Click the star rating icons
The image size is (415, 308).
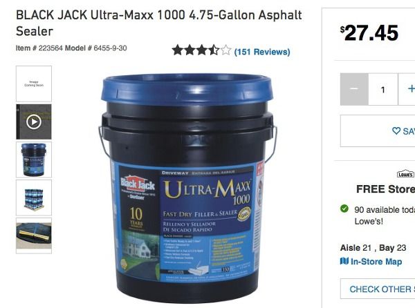(x=201, y=50)
